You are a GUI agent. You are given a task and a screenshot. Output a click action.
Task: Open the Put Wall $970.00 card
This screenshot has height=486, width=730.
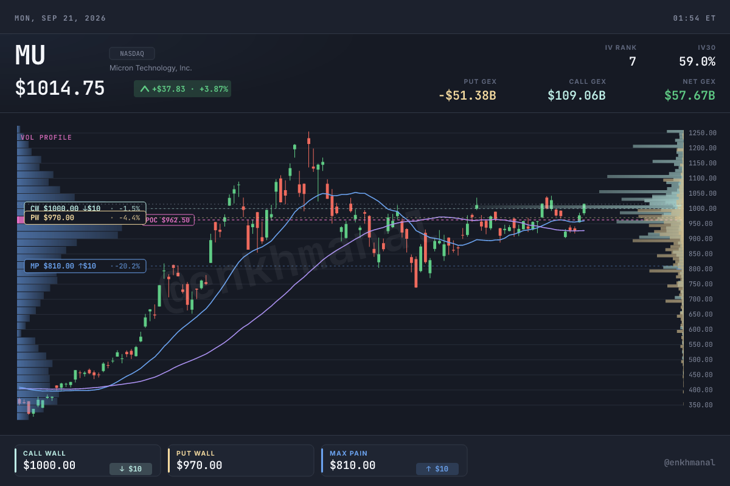tap(241, 460)
